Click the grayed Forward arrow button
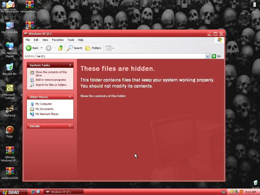This screenshot has height=195, width=260. 48,48
